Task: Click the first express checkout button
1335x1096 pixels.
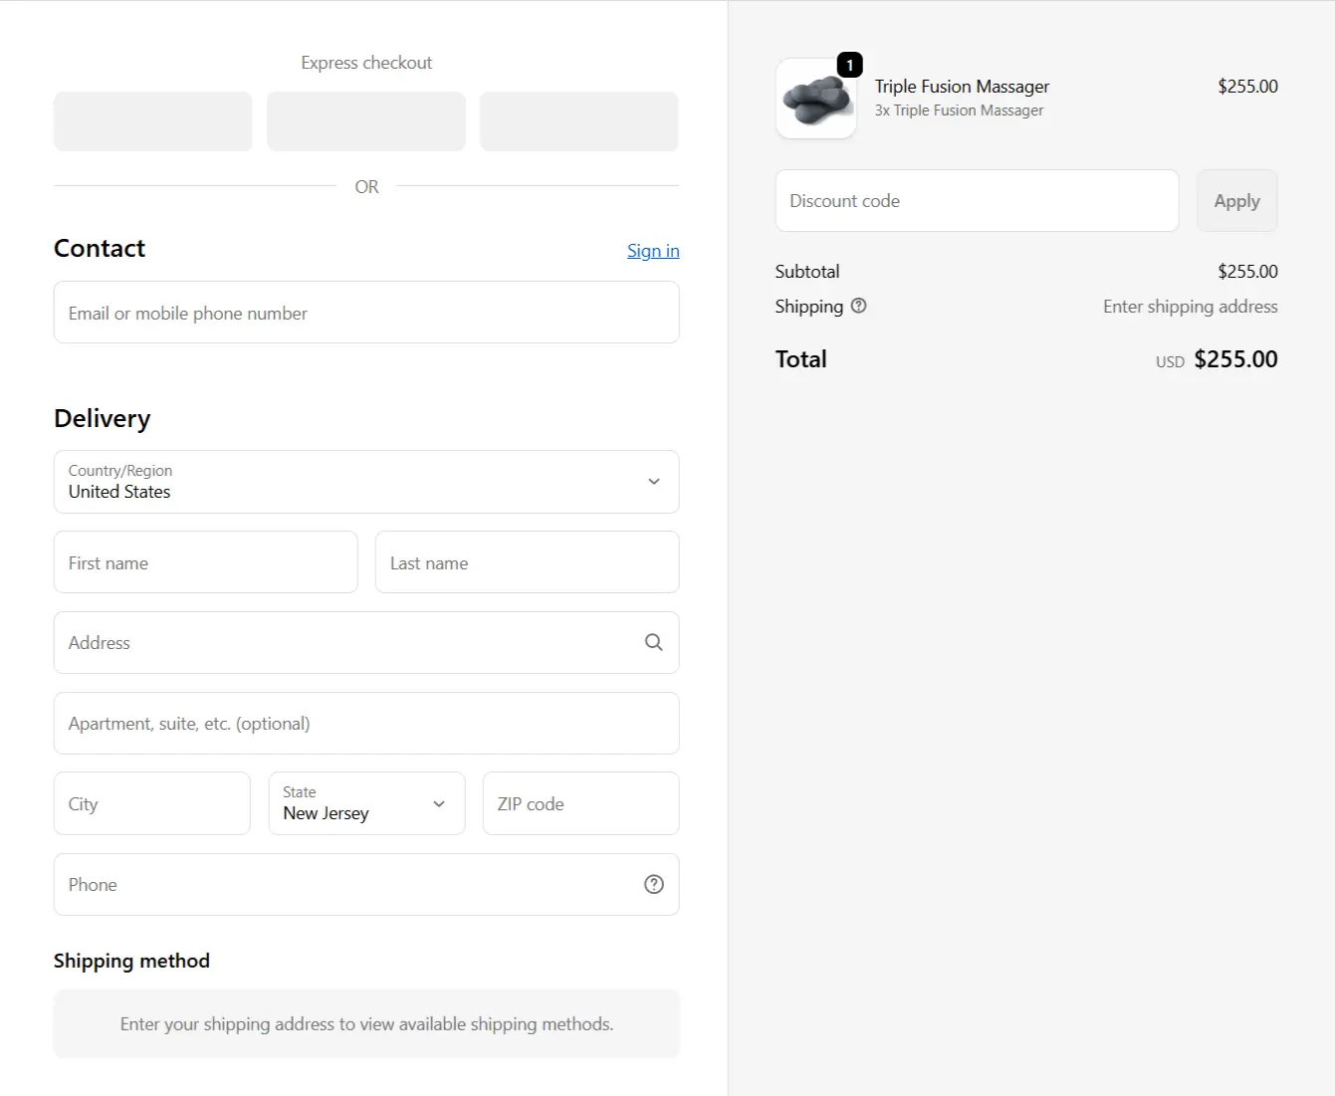Action: pos(153,121)
